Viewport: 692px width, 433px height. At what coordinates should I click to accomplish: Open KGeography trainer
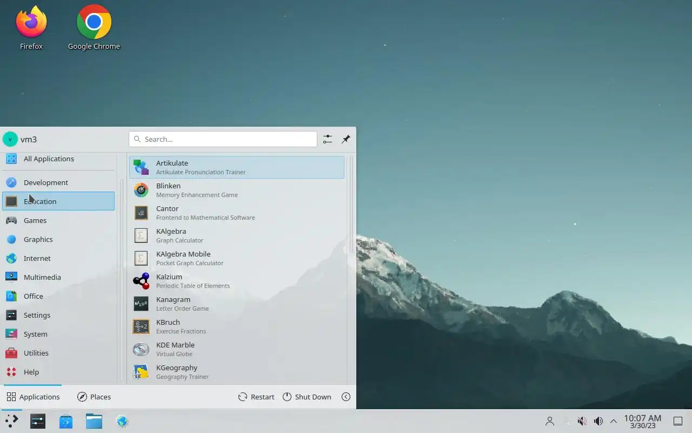pos(237,372)
